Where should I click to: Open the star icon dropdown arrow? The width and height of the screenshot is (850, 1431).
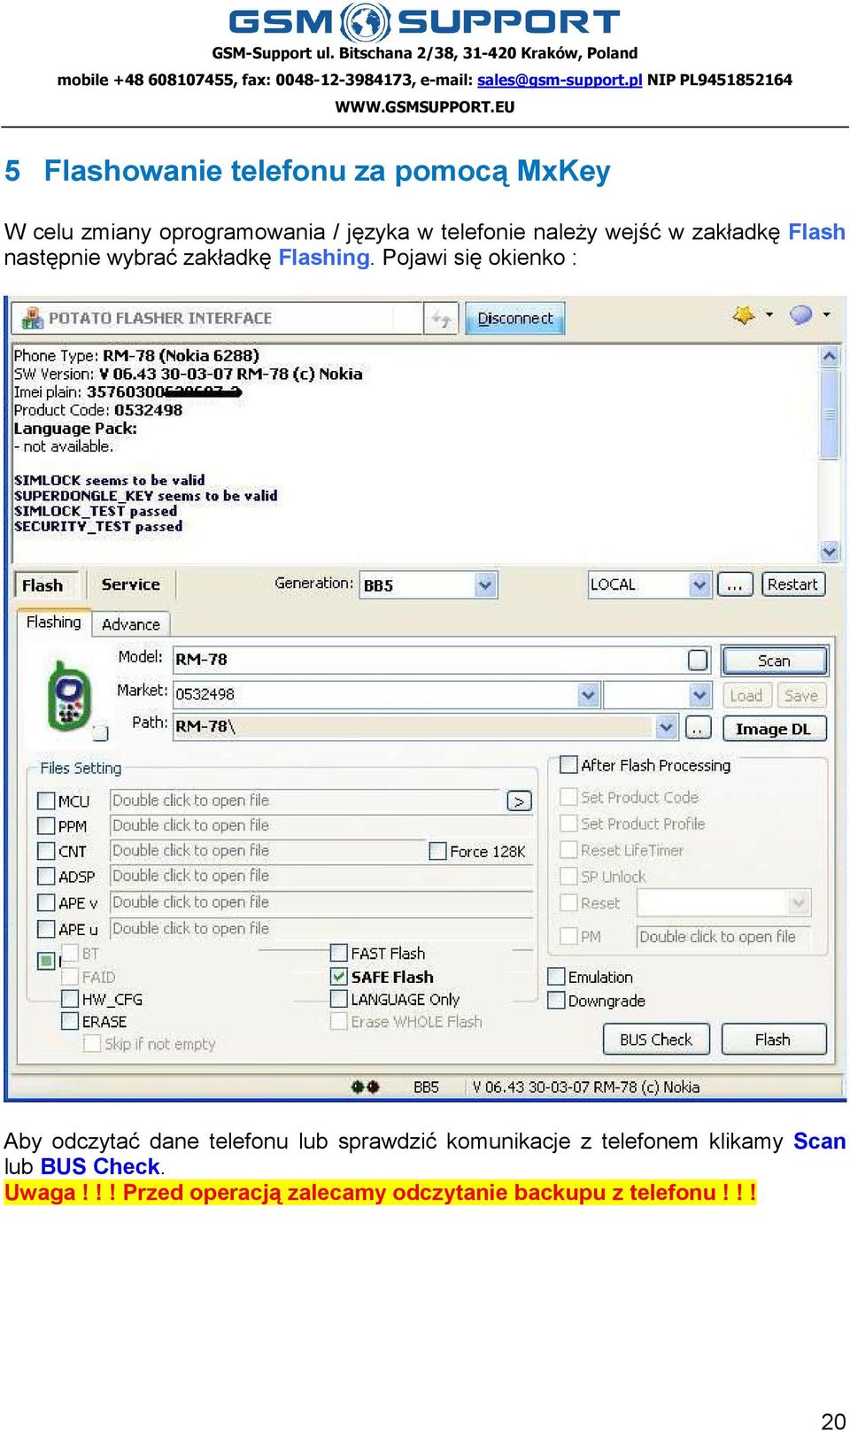pos(769,314)
